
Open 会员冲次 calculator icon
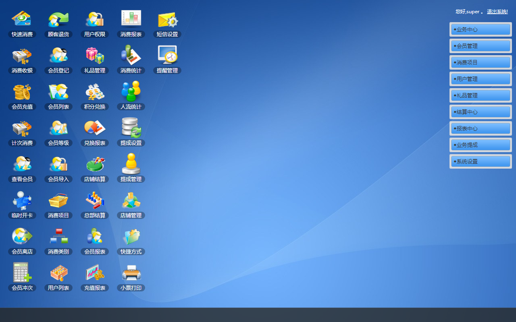tap(22, 272)
